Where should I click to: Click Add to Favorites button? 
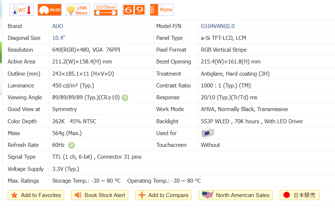click(36, 195)
